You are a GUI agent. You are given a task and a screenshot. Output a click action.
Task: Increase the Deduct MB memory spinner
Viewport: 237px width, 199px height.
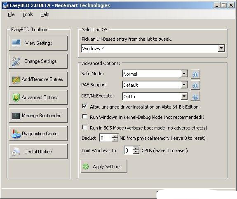115,136
